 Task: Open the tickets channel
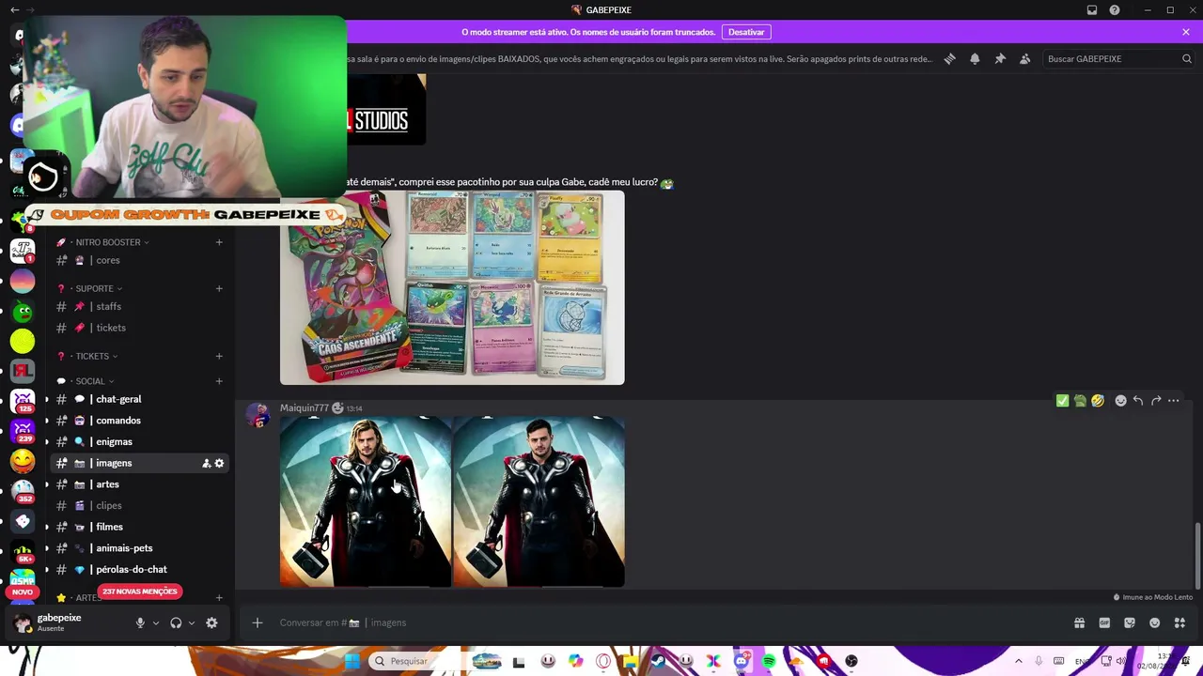point(139,328)
